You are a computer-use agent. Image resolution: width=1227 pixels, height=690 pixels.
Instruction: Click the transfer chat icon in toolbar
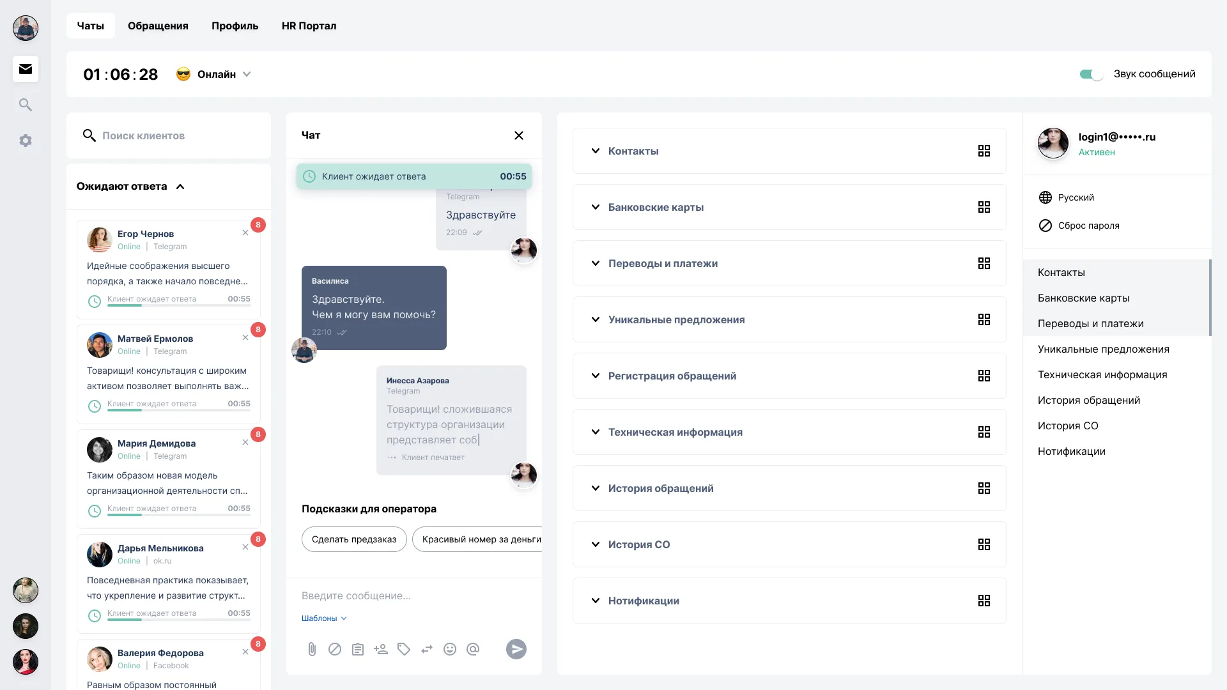click(x=426, y=648)
